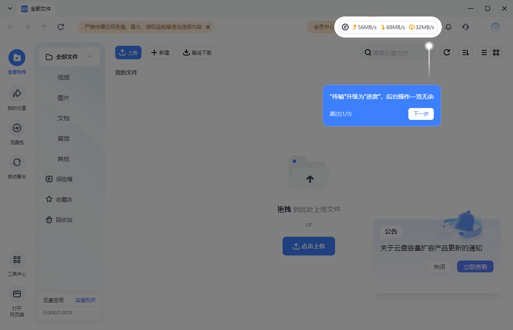Open the sort order options
Screen dimensions: 513x330
tap(466, 53)
